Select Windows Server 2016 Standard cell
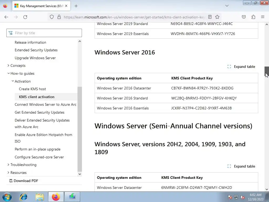Screen dimensions: 269x202 (x=122, y=98)
